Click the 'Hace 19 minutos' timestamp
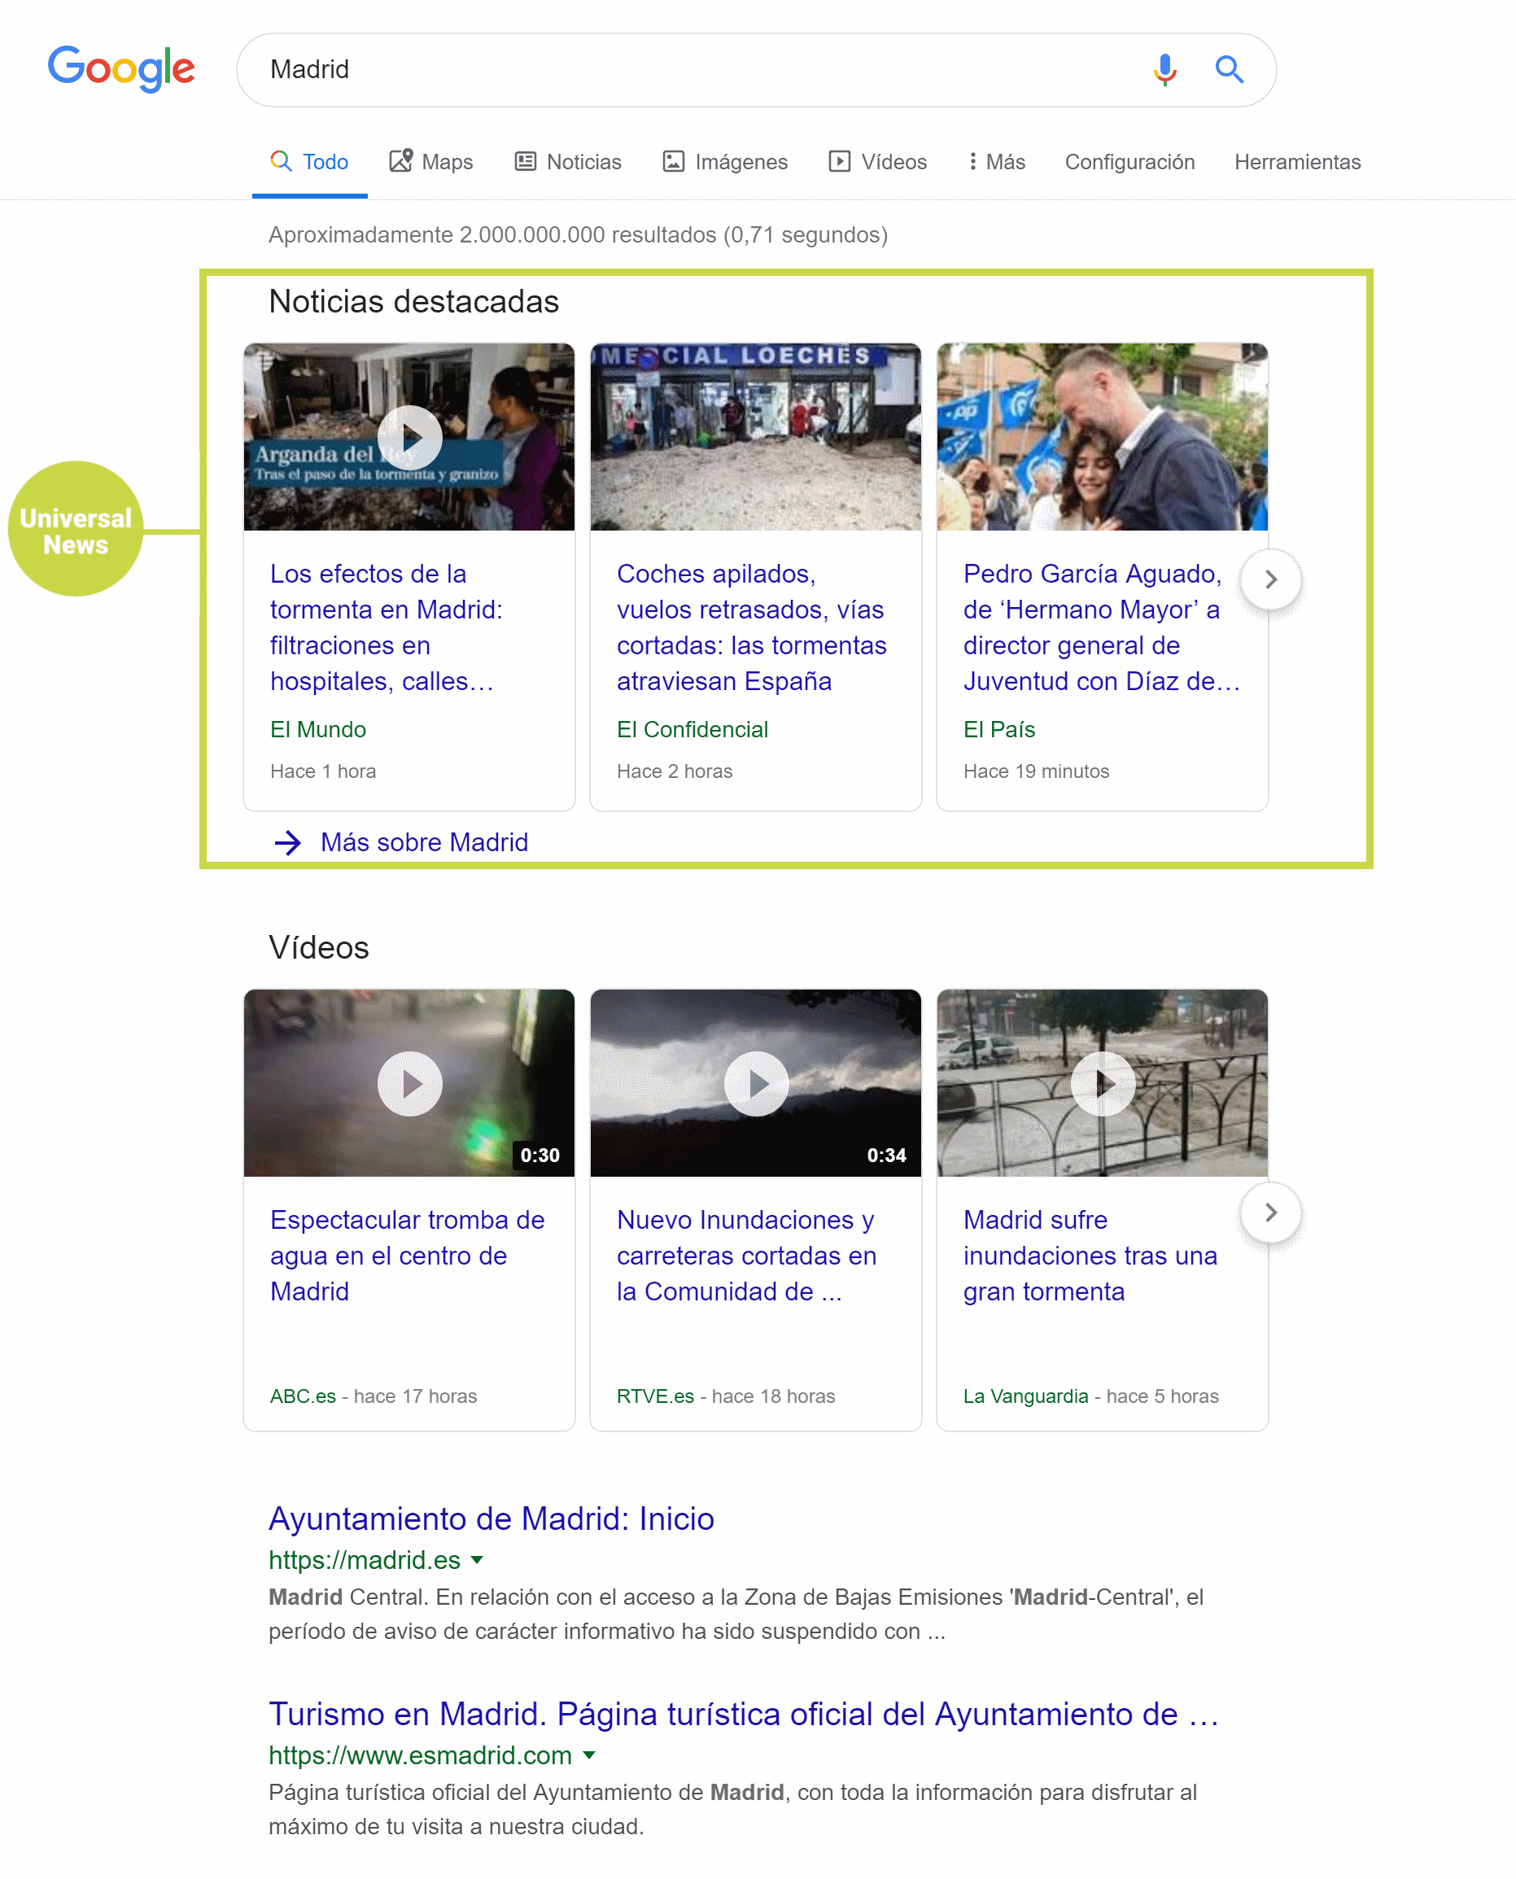1516x1879 pixels. point(1037,771)
